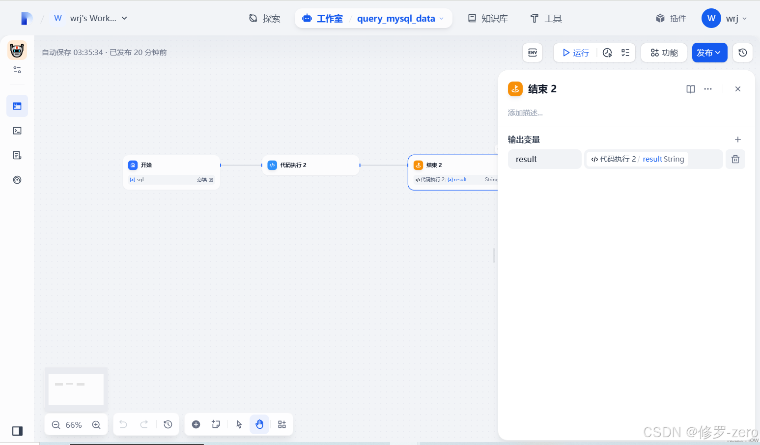Switch to the cursor selection tool

pos(238,424)
